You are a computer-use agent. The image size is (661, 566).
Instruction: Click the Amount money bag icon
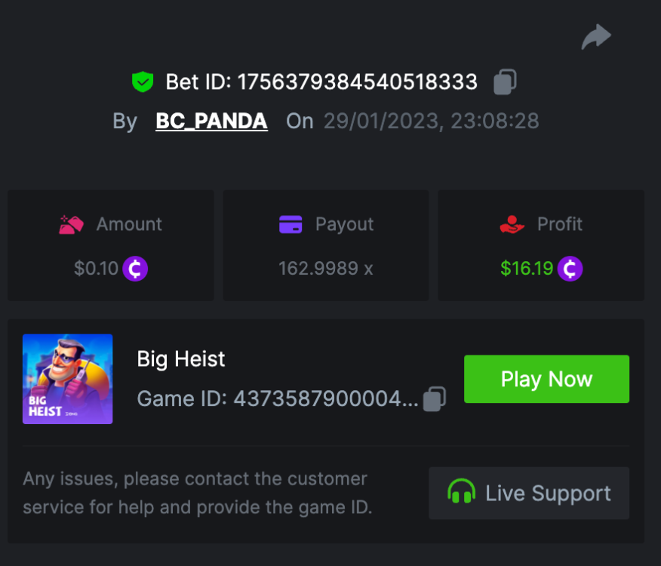[x=71, y=224]
